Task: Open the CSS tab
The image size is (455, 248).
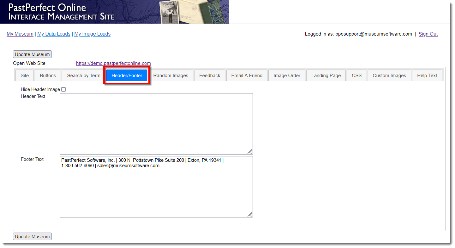Action: 357,76
